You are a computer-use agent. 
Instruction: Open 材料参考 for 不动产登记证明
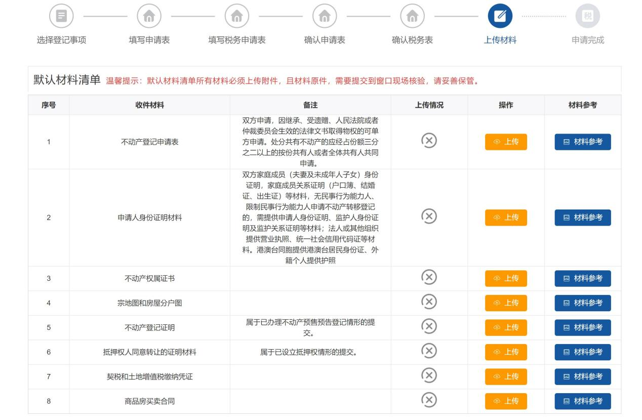pos(583,327)
